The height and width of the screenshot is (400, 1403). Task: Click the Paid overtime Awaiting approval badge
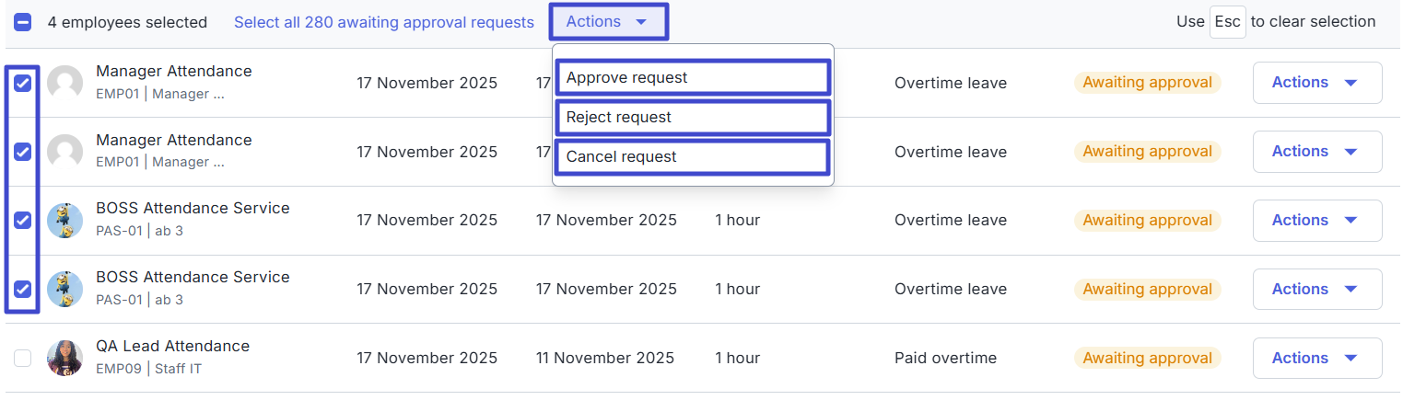(1147, 358)
